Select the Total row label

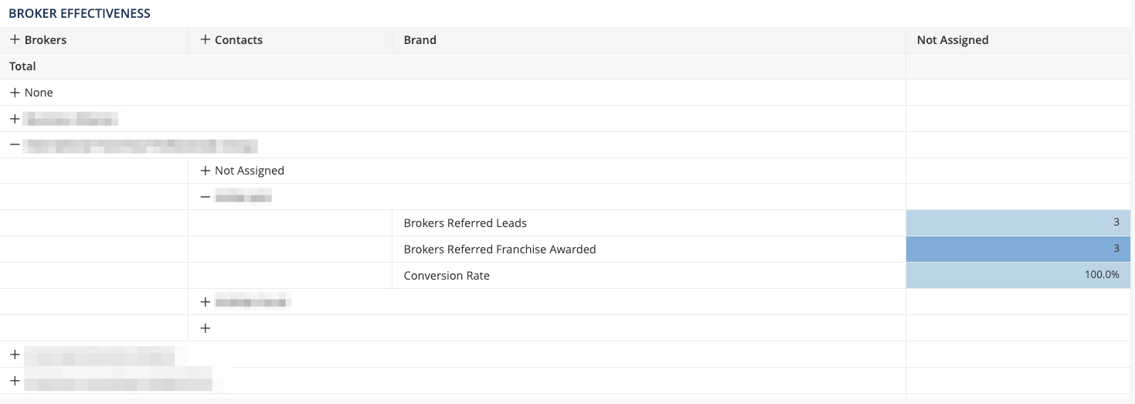coord(22,66)
